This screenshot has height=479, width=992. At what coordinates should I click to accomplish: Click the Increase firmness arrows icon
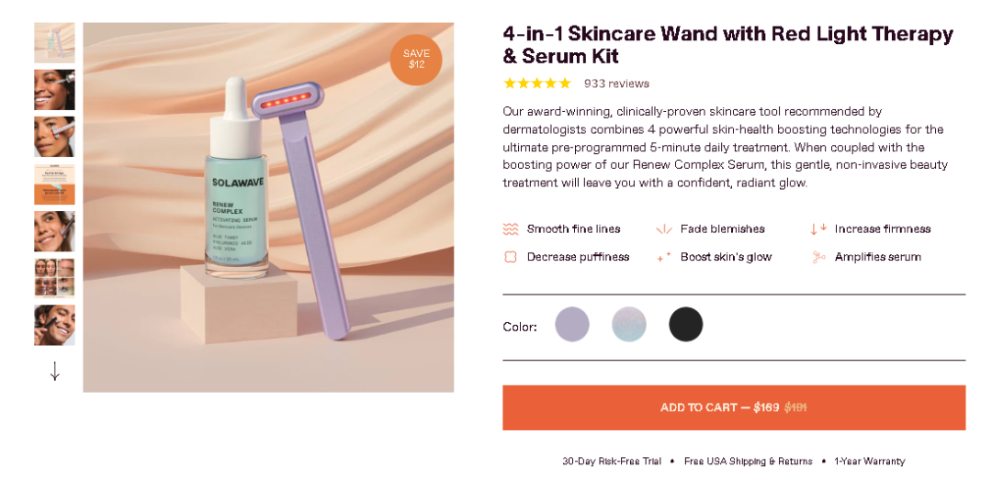coord(818,229)
